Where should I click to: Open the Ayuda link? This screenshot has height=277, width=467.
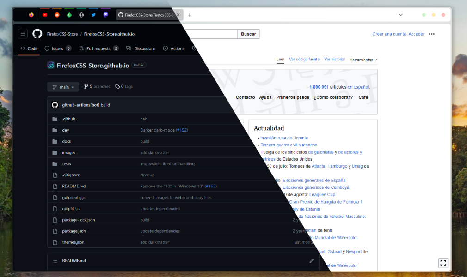(x=265, y=97)
